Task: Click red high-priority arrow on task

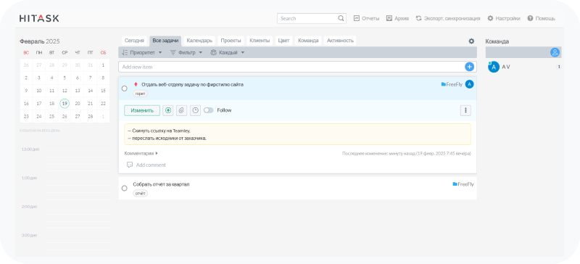Action: pos(136,84)
